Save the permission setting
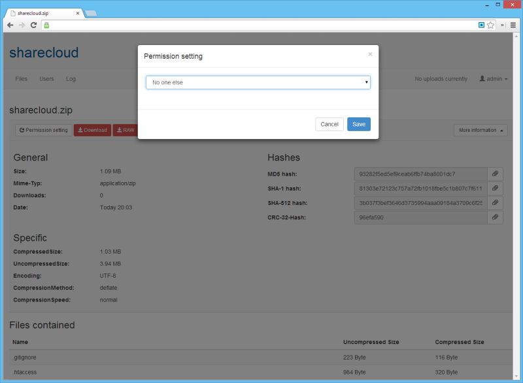This screenshot has height=383, width=523. pyautogui.click(x=358, y=124)
